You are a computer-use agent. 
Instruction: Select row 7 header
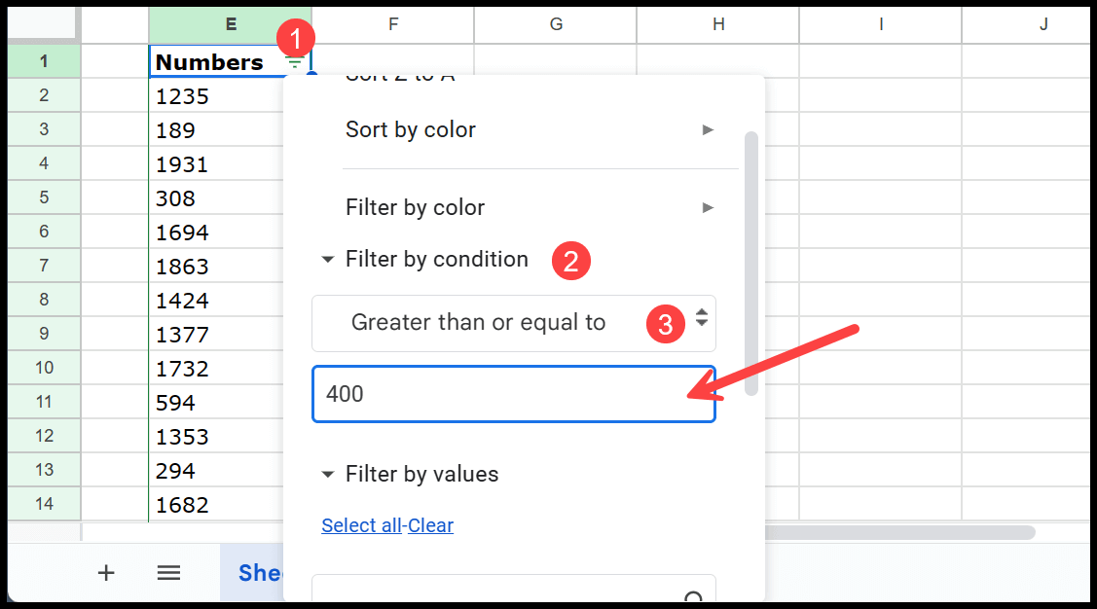(x=44, y=267)
